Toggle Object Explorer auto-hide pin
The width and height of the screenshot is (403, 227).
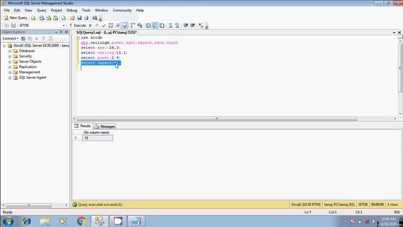tap(61, 32)
